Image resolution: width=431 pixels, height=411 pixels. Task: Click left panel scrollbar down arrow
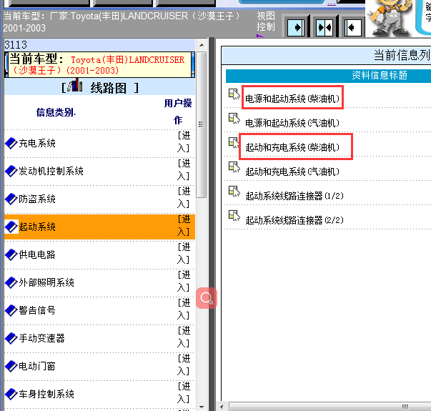[202, 407]
